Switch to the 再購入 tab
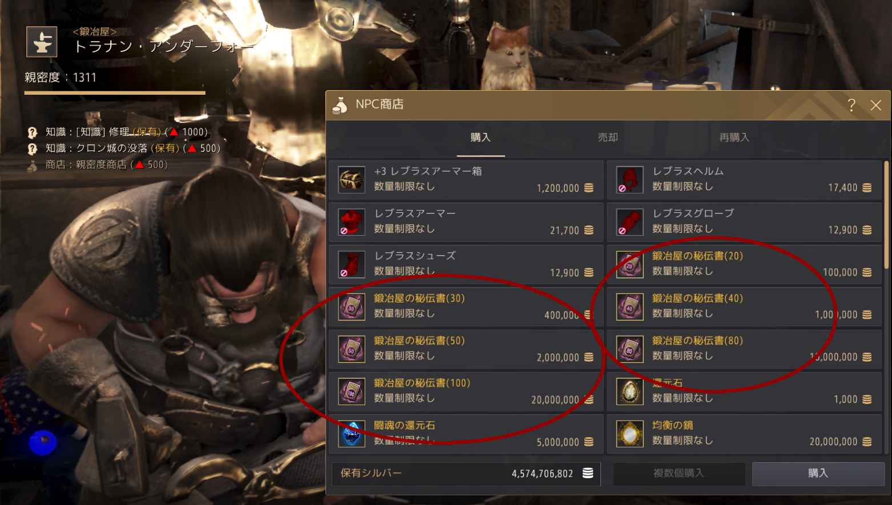 pos(734,138)
